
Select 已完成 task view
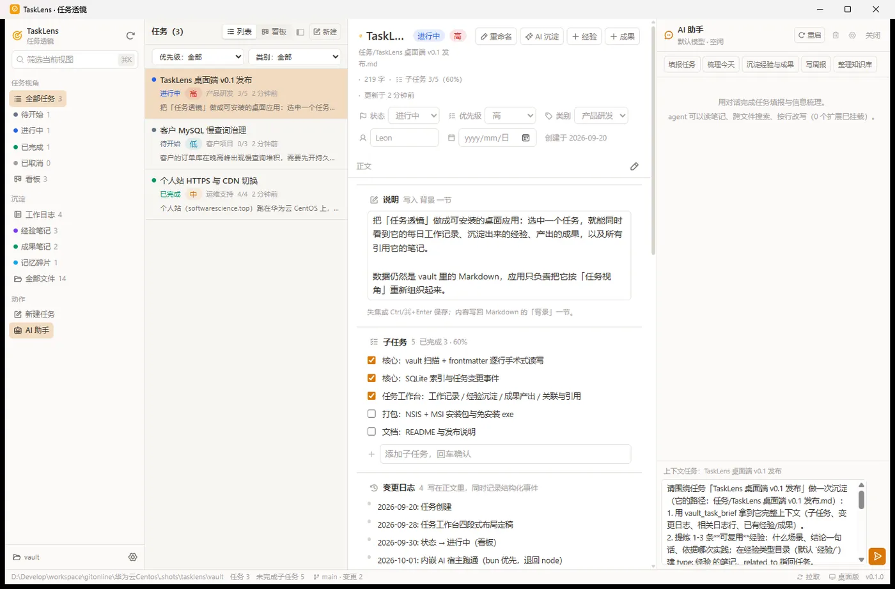(x=32, y=148)
